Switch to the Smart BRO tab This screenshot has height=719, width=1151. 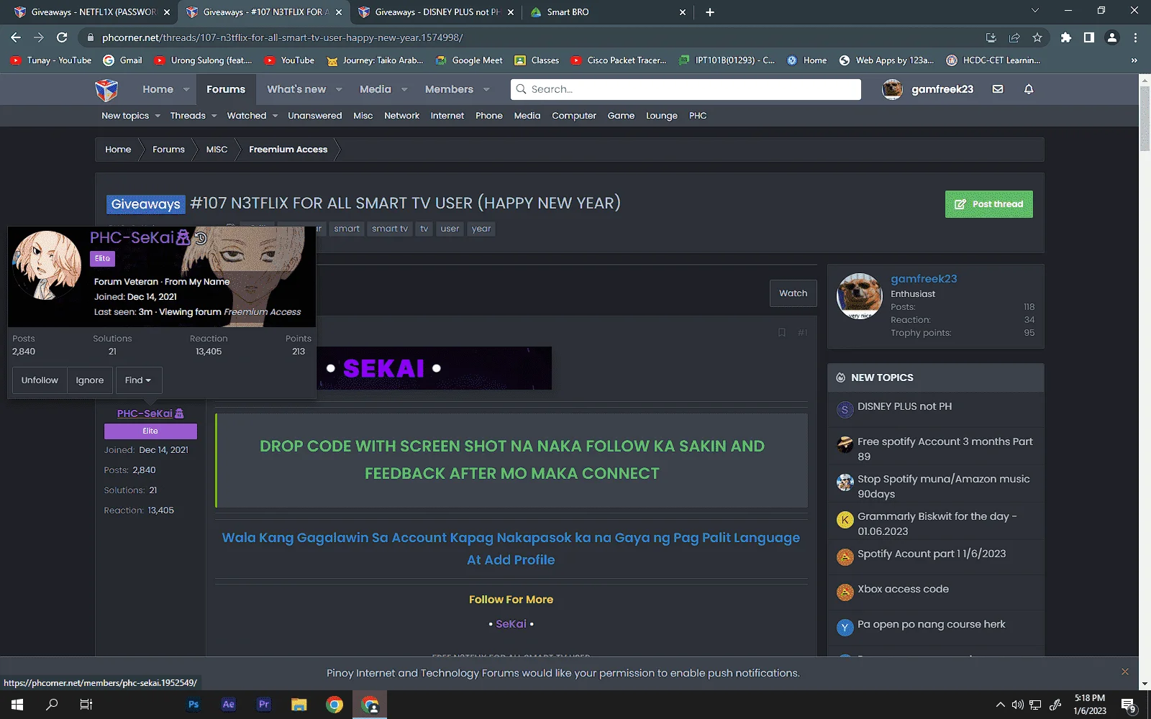pos(607,12)
